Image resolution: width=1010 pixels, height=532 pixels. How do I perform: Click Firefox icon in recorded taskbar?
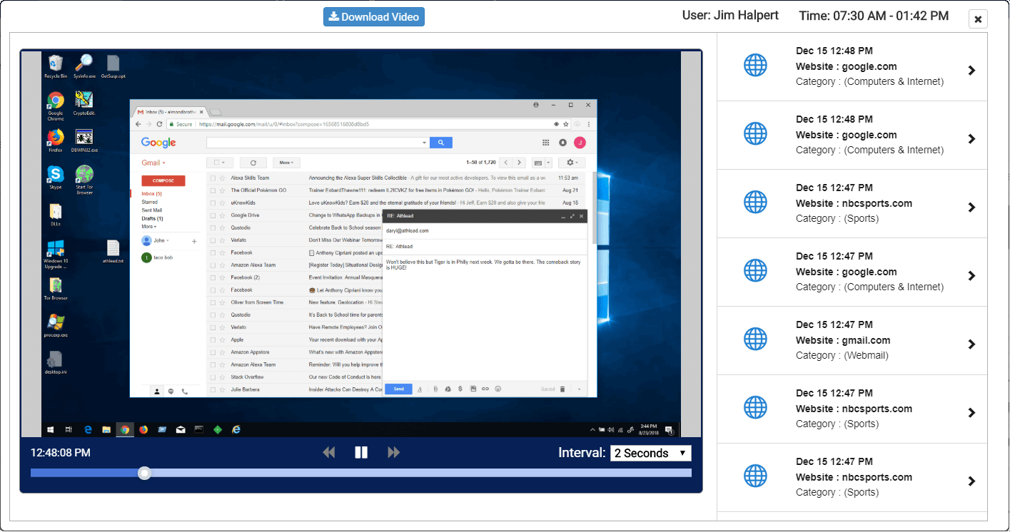point(143,429)
